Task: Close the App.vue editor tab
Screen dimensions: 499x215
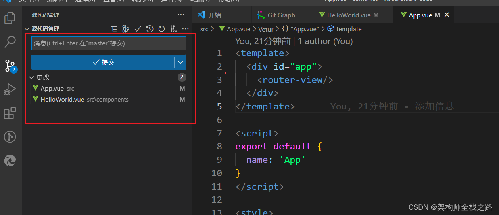Action: click(x=447, y=15)
